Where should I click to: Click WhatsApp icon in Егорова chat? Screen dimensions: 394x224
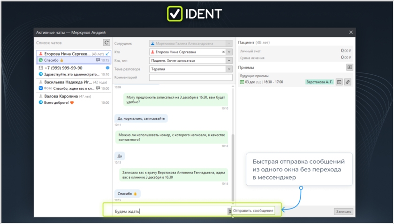coord(41,60)
